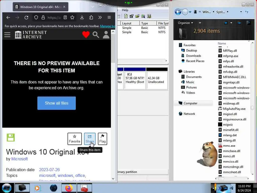Screen dimensions: 257x193
Task: Go back in the Explorer window
Action: [x=178, y=12]
